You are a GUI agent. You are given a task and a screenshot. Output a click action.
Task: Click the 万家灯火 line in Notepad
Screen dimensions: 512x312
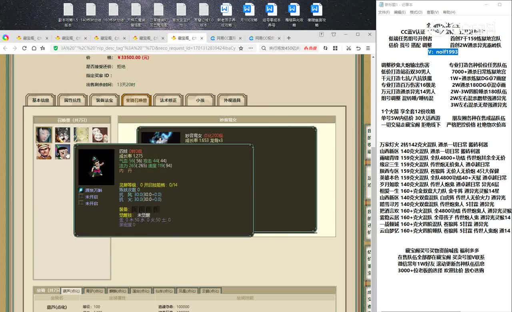click(434, 145)
